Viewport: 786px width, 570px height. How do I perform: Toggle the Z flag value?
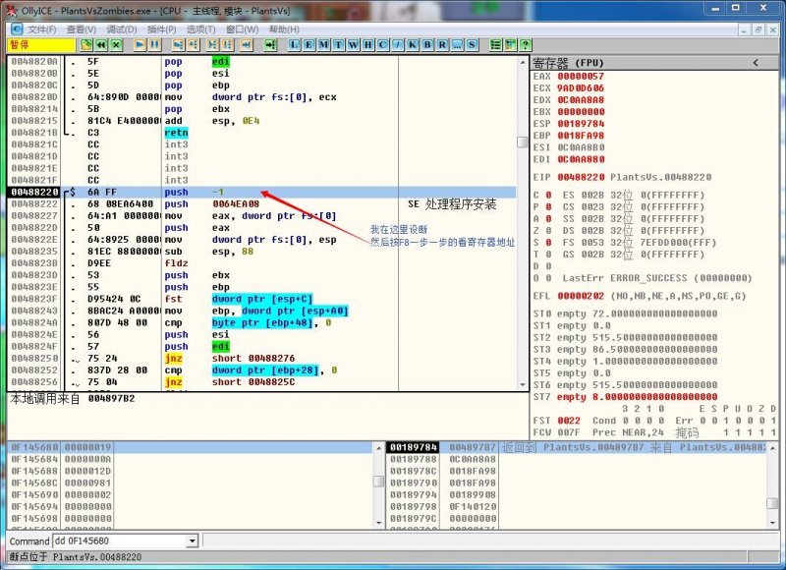tap(549, 231)
